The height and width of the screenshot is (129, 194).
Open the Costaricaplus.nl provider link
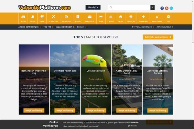coord(96,79)
